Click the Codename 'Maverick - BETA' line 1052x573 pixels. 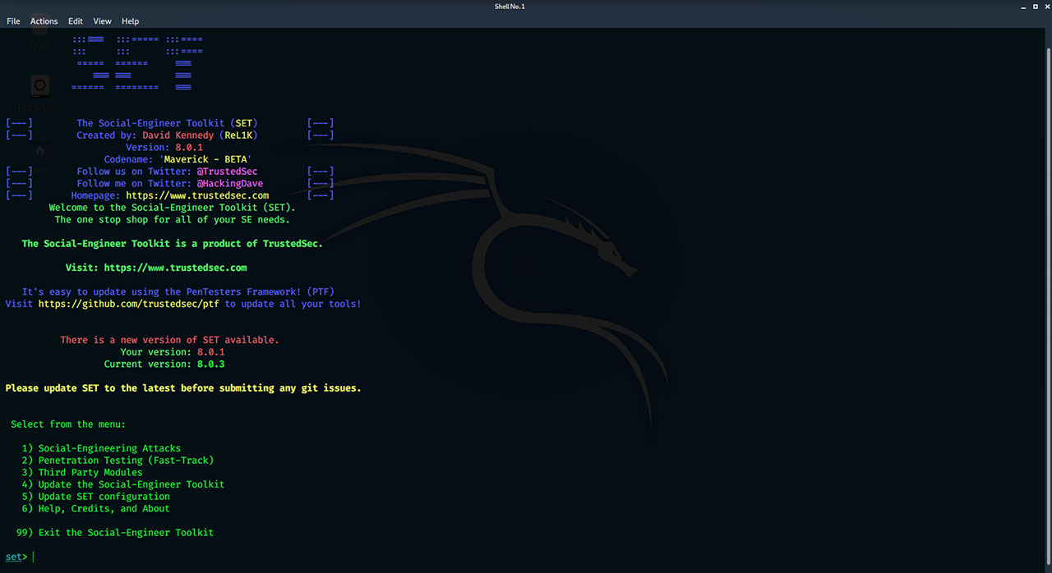click(x=178, y=159)
